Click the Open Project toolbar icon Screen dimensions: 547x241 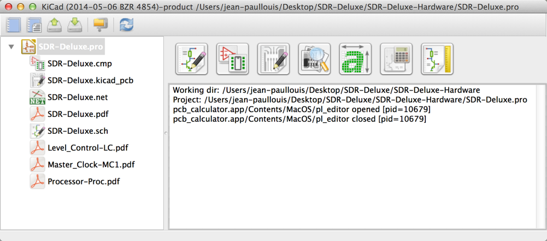click(x=54, y=25)
